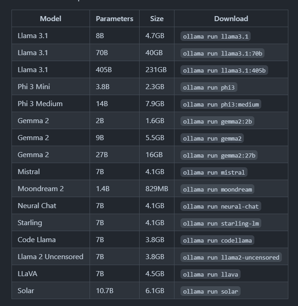Click the 'ollama run gemma2:27b' command
This screenshot has width=298, height=306.
[219, 155]
